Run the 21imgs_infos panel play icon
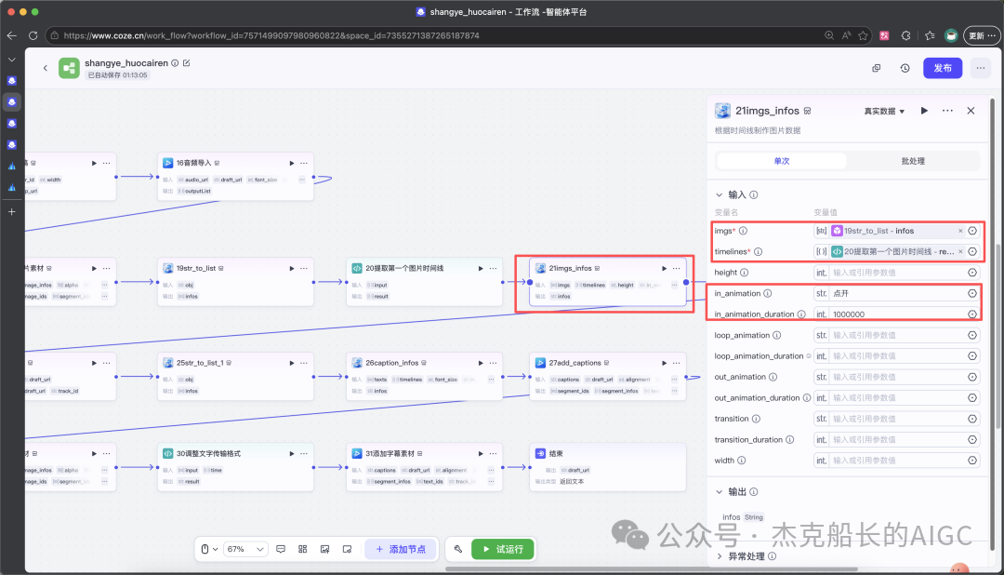The height and width of the screenshot is (575, 1004). click(924, 111)
